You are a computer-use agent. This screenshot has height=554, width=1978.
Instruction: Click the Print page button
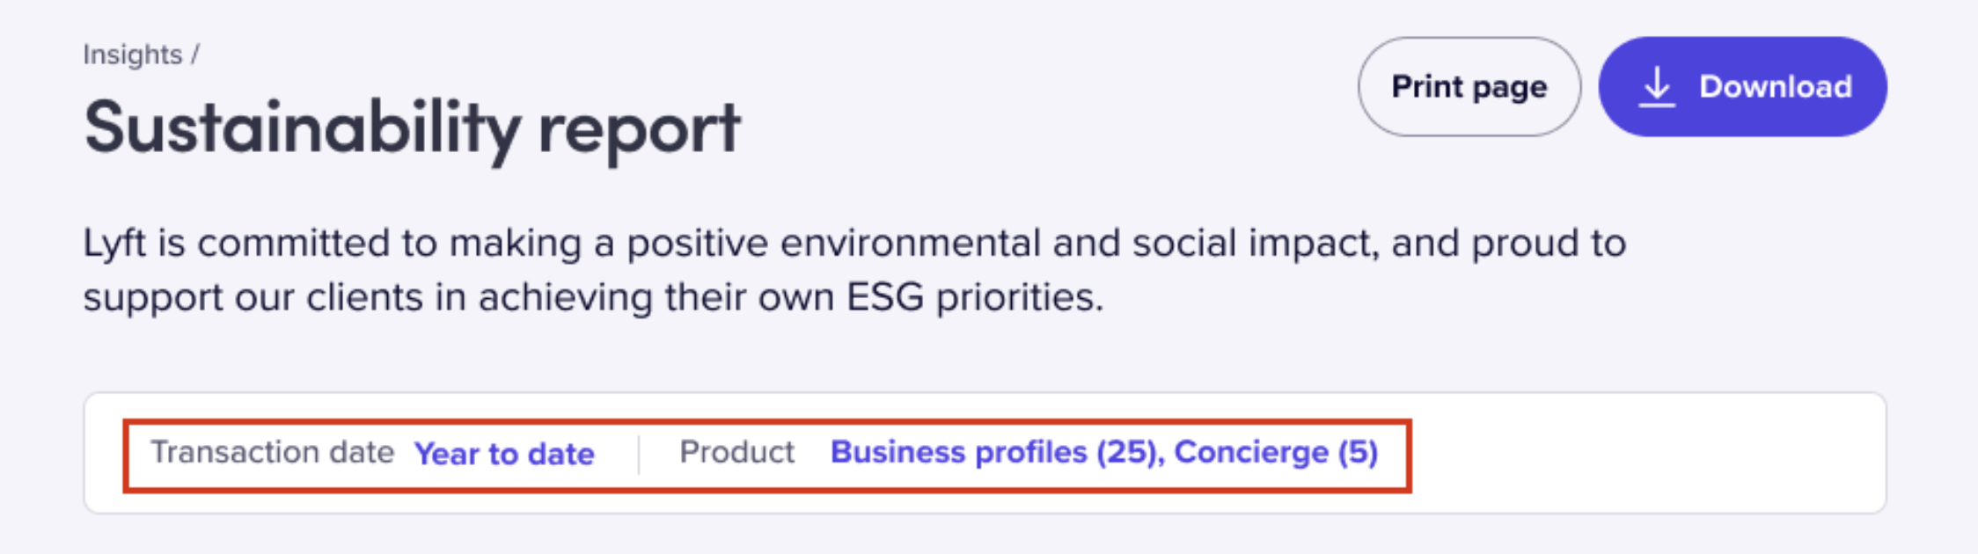pyautogui.click(x=1469, y=86)
